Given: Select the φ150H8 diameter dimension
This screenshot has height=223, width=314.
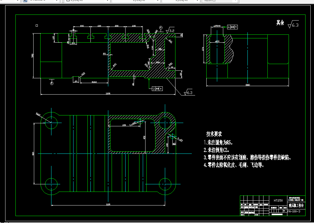Looking at the screenshot, I should (x=217, y=26).
